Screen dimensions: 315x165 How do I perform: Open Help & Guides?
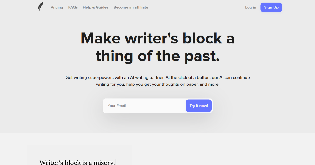tap(96, 7)
